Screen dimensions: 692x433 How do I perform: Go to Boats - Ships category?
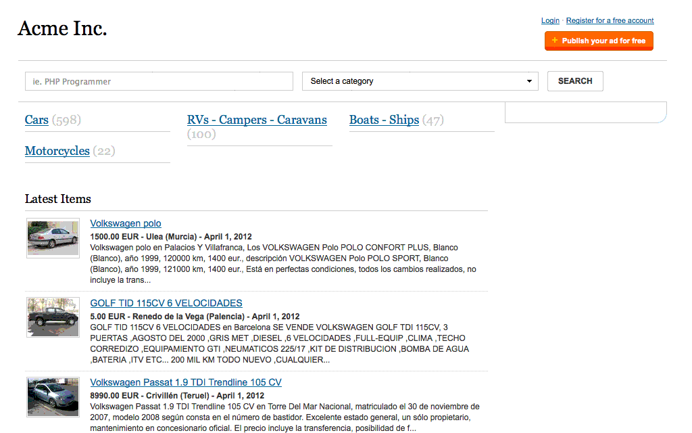tap(384, 120)
